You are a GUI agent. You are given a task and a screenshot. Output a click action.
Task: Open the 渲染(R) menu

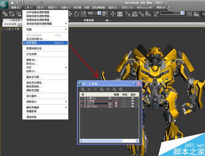(113, 7)
